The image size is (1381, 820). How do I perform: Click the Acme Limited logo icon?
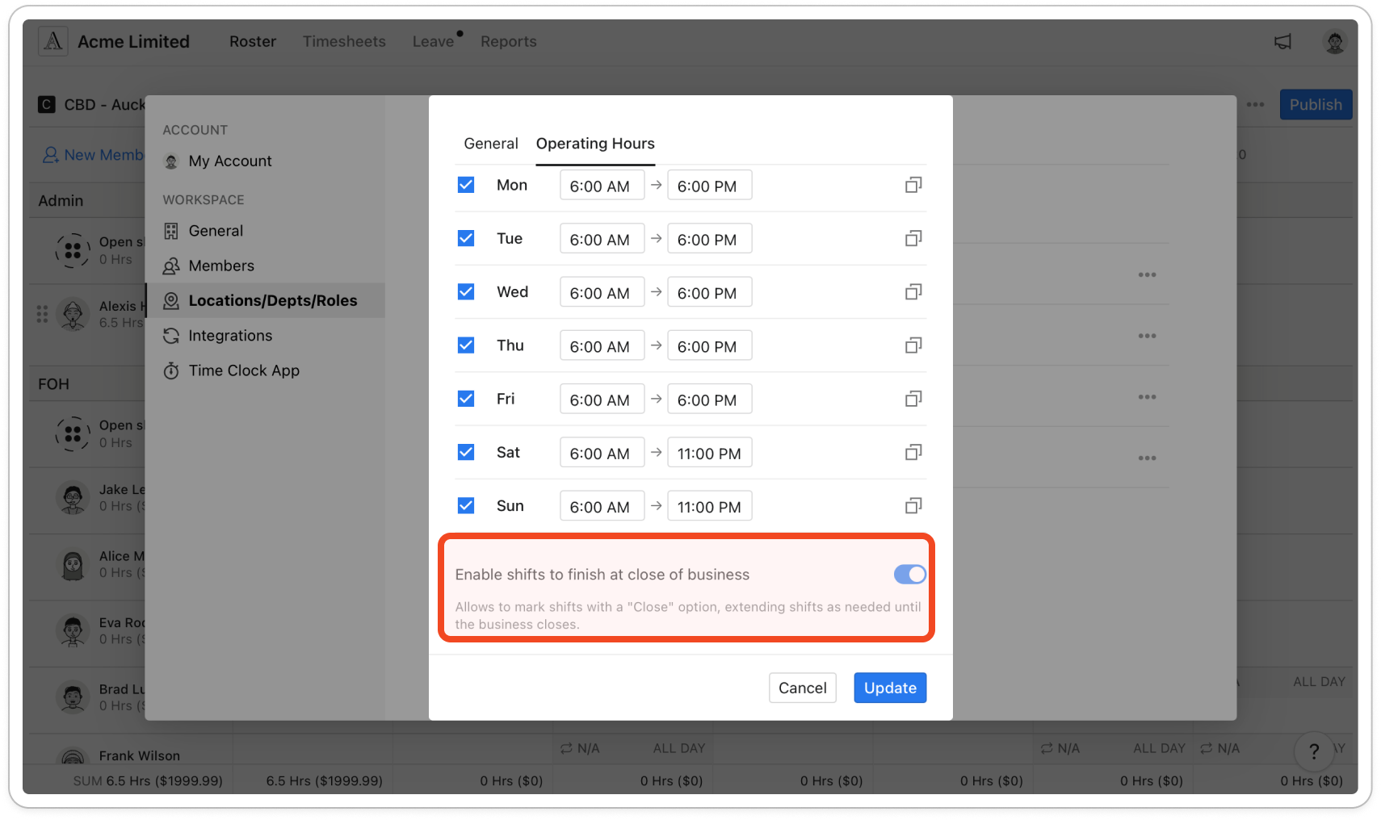(52, 41)
